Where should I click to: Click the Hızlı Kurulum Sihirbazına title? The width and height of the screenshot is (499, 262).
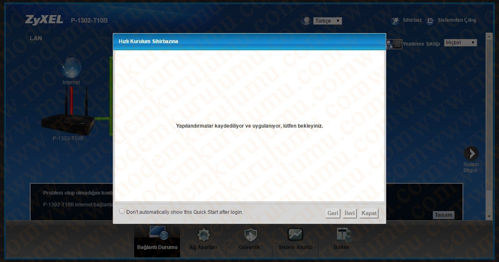[x=148, y=41]
